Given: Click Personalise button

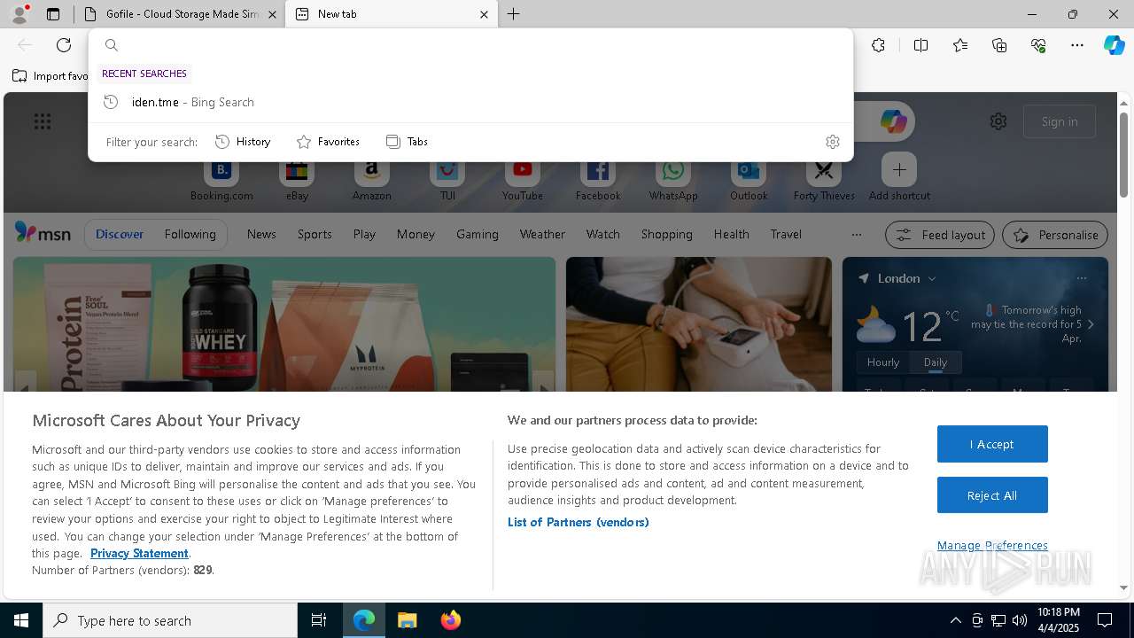Looking at the screenshot, I should 1054,235.
